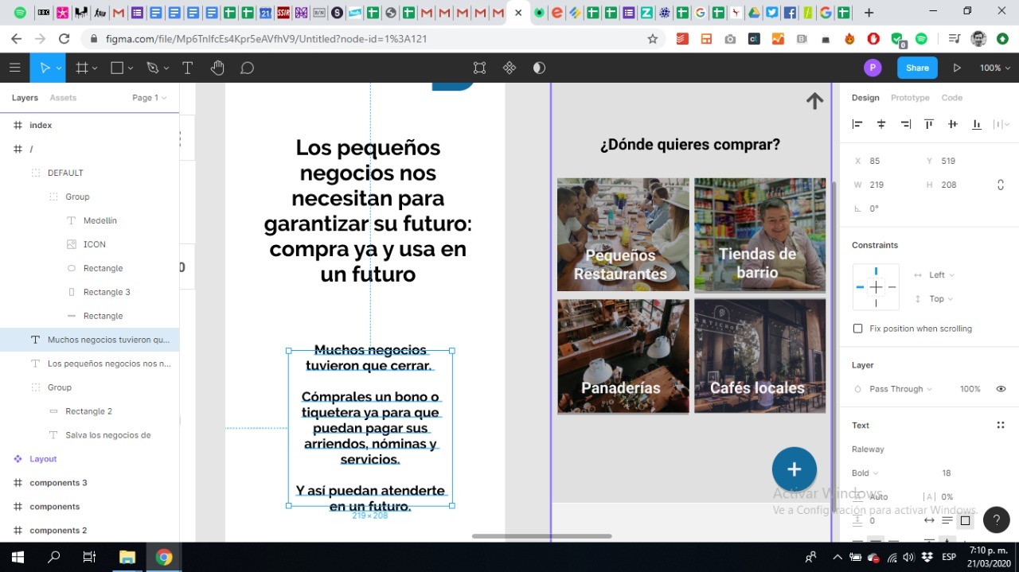Switch to the Assets tab
The width and height of the screenshot is (1019, 572).
(x=63, y=98)
